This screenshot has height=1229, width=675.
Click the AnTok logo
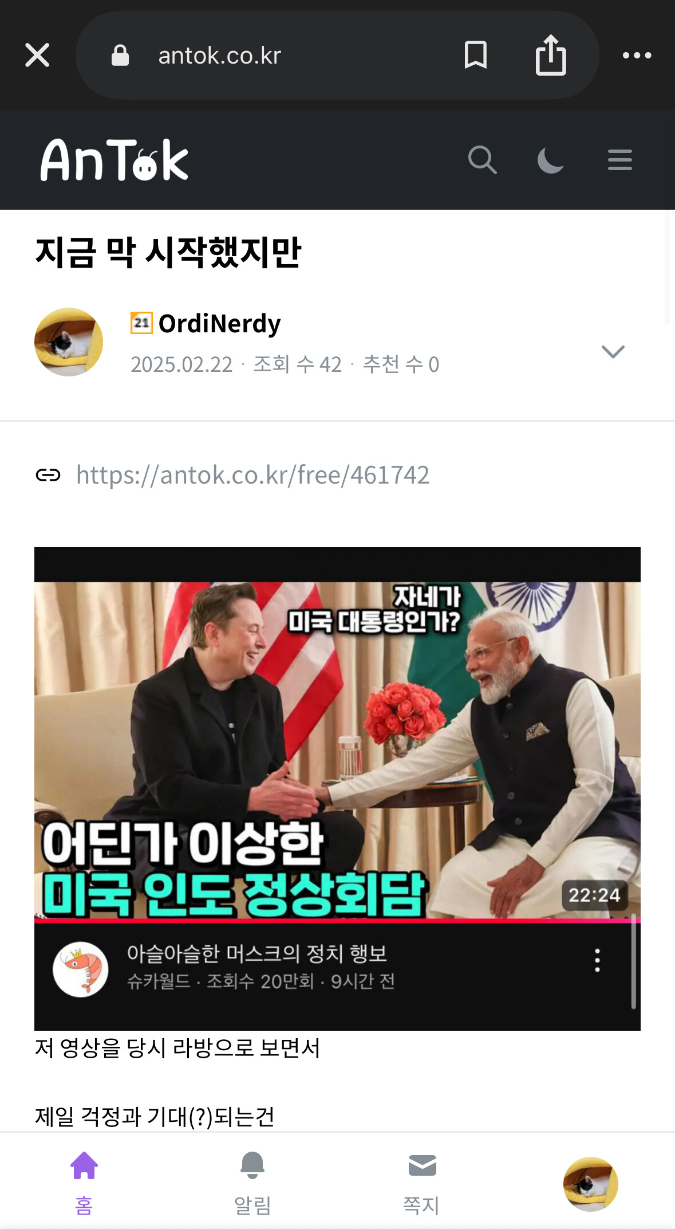point(114,160)
